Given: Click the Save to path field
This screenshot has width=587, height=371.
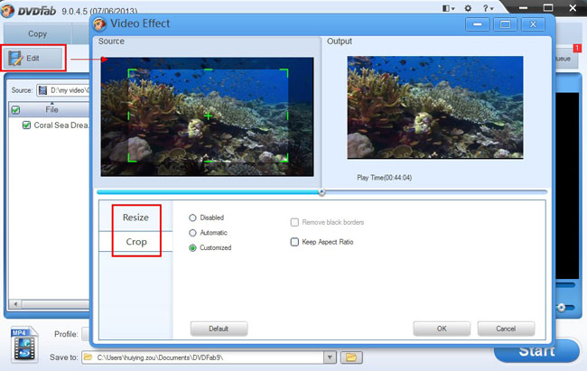Looking at the screenshot, I should [x=203, y=357].
